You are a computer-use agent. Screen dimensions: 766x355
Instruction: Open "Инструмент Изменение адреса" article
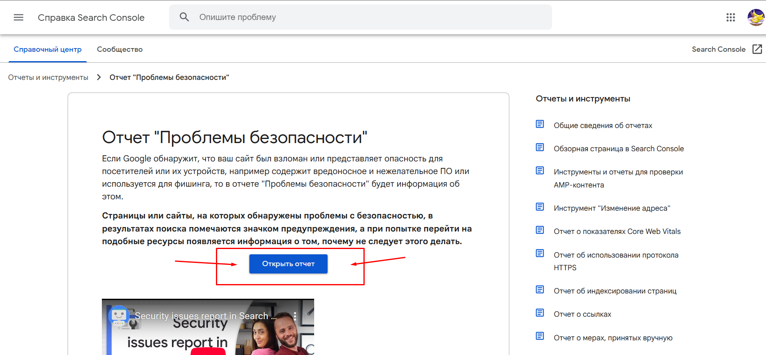(x=612, y=208)
